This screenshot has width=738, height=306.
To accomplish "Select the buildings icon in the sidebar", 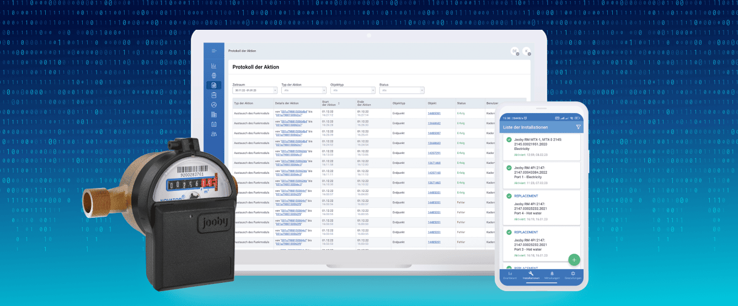I will tap(214, 115).
